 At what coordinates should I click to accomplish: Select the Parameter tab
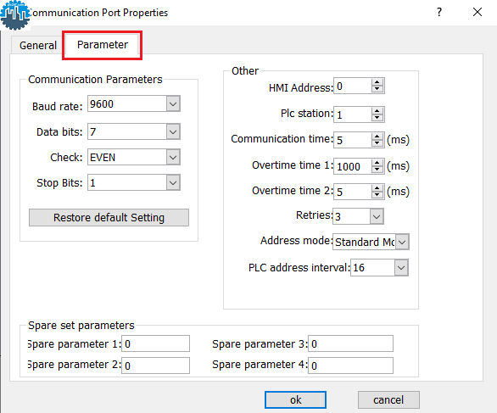103,45
